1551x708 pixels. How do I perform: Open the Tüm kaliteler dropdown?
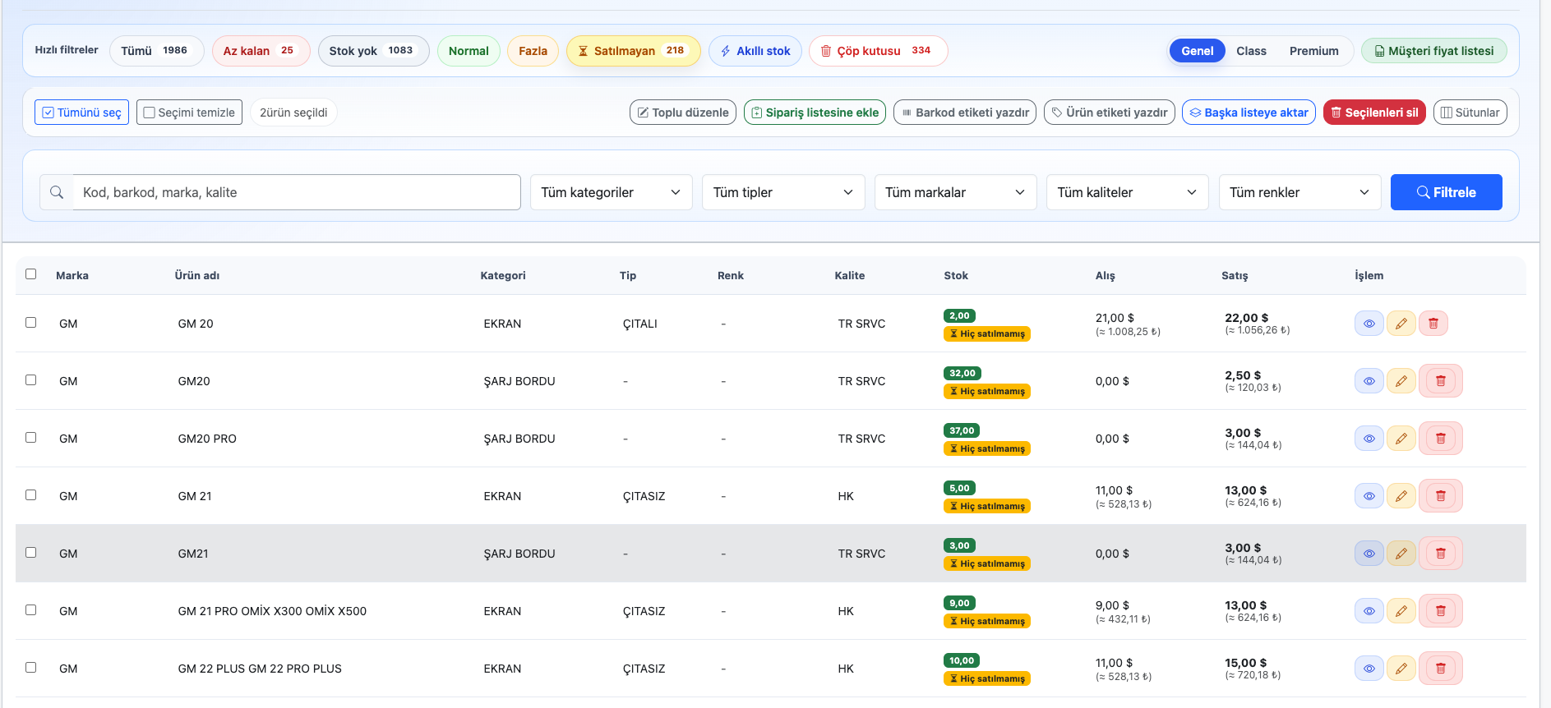pos(1127,192)
